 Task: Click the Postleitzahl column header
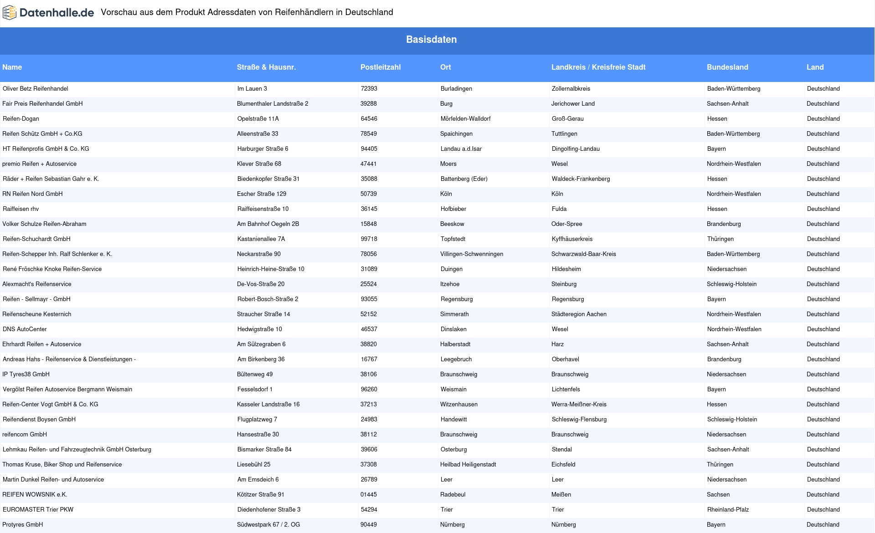tap(381, 67)
